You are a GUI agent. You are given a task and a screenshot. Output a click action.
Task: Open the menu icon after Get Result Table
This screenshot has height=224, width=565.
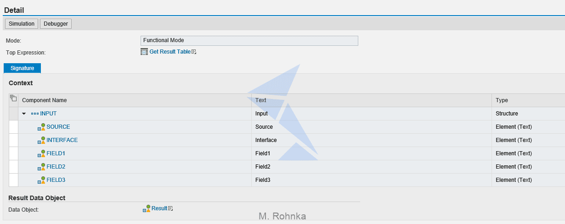194,52
